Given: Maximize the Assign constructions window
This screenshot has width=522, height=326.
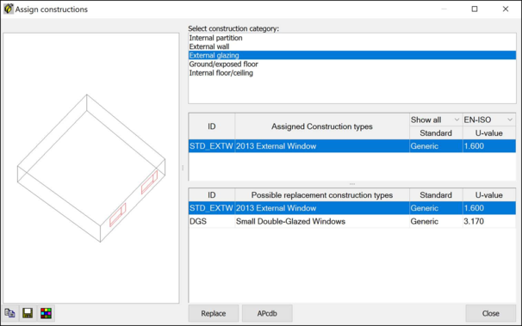Looking at the screenshot, I should (x=475, y=9).
